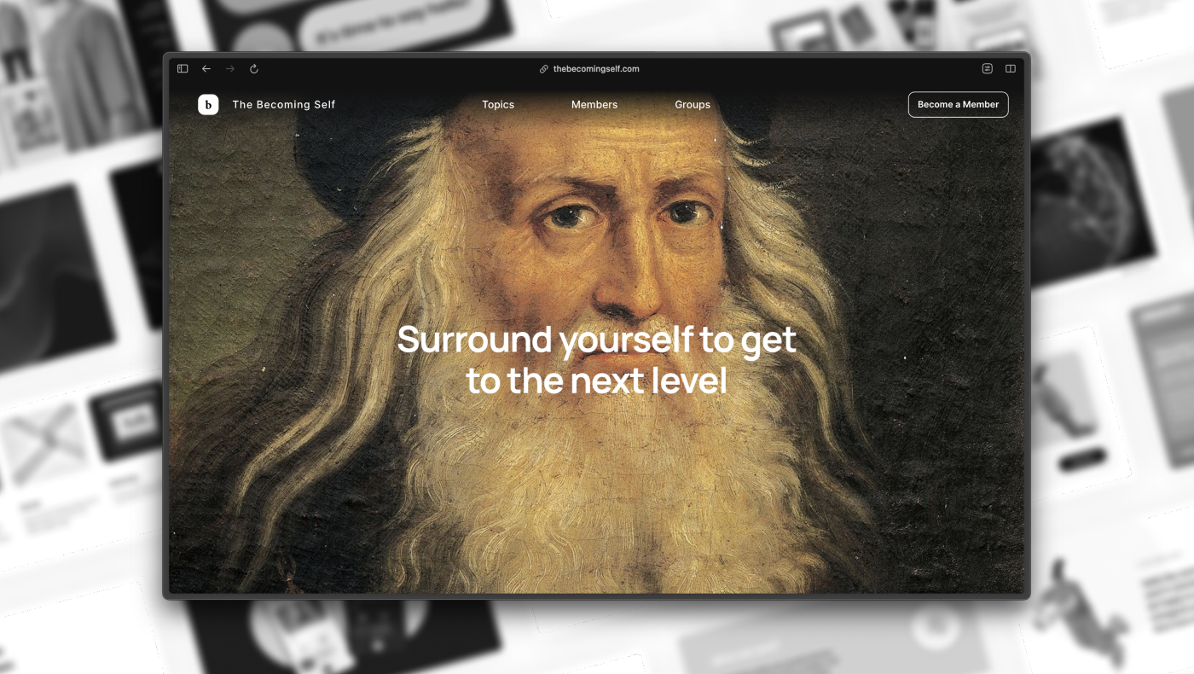
Task: Open the Members nav item
Action: [x=594, y=104]
